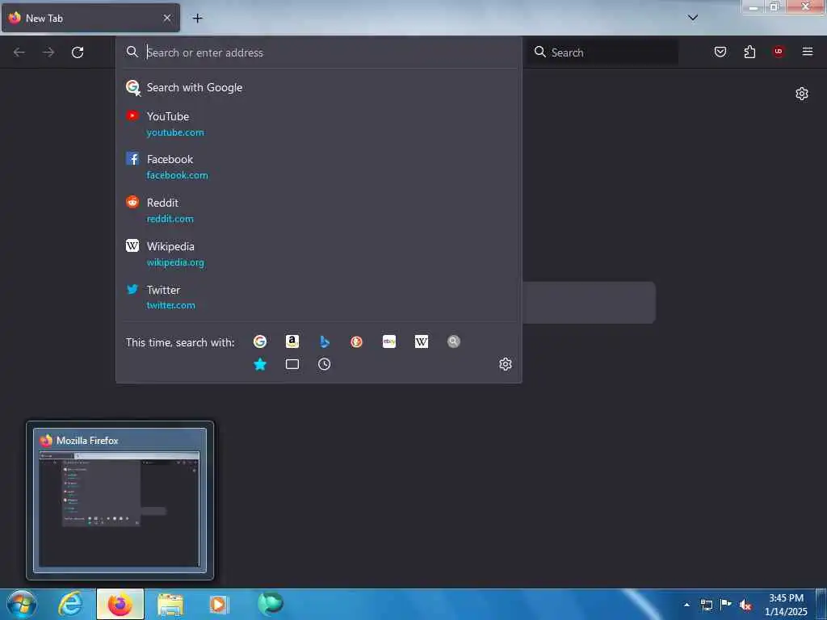Screen dimensions: 827x620
Task: Search open tabs using the tab icon
Action: click(x=292, y=364)
